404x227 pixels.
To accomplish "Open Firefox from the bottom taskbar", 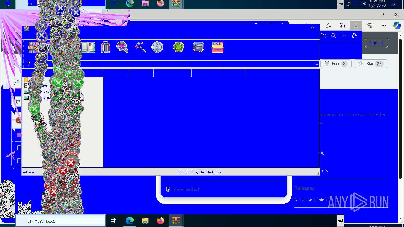I will pos(160,221).
